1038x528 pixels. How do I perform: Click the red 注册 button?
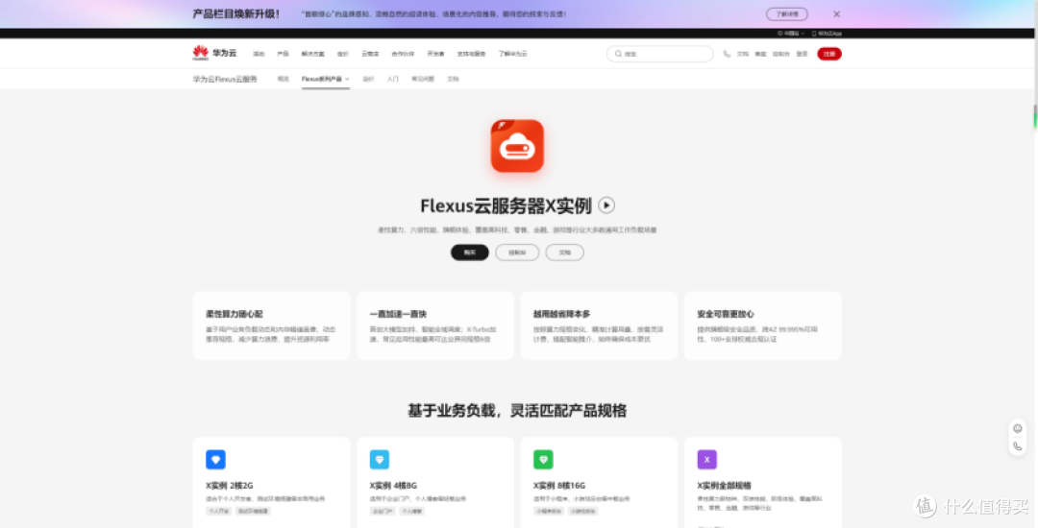(x=829, y=54)
